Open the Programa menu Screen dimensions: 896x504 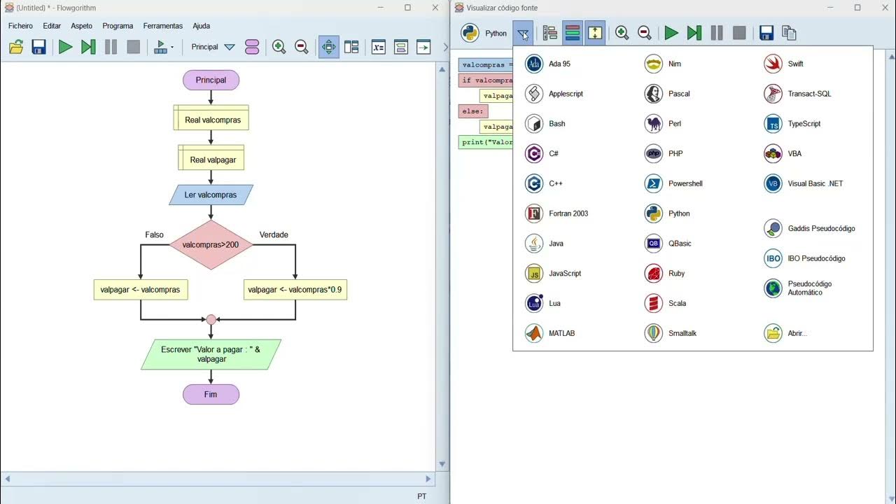(x=118, y=26)
